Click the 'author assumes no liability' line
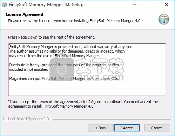 [67, 51]
